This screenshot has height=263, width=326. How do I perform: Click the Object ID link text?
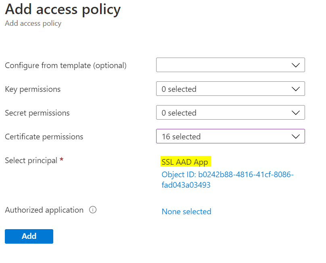228,180
